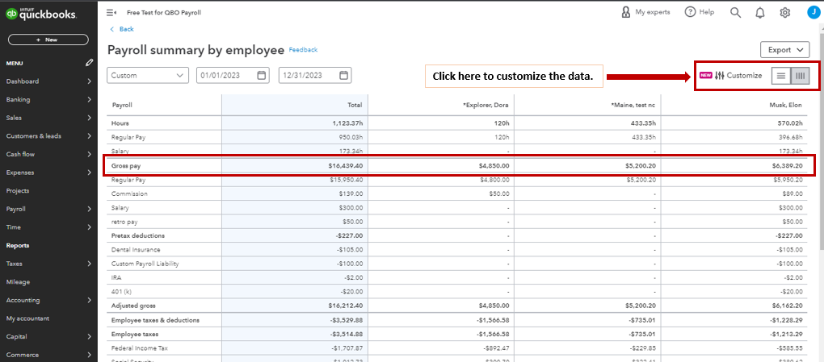Click the Musk, Elon column header
This screenshot has width=824, height=362.
click(787, 105)
